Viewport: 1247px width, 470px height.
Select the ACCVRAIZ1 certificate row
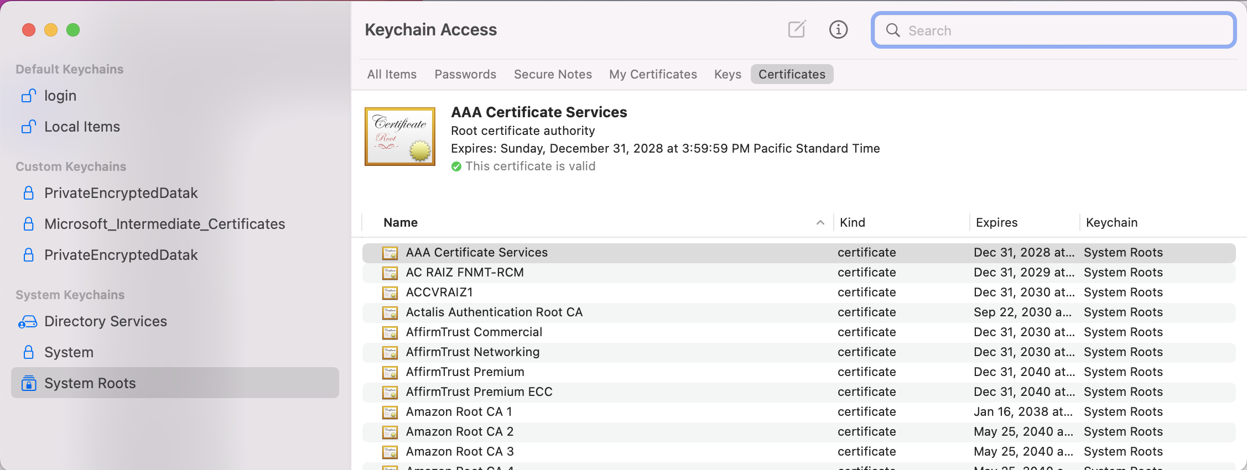point(799,293)
